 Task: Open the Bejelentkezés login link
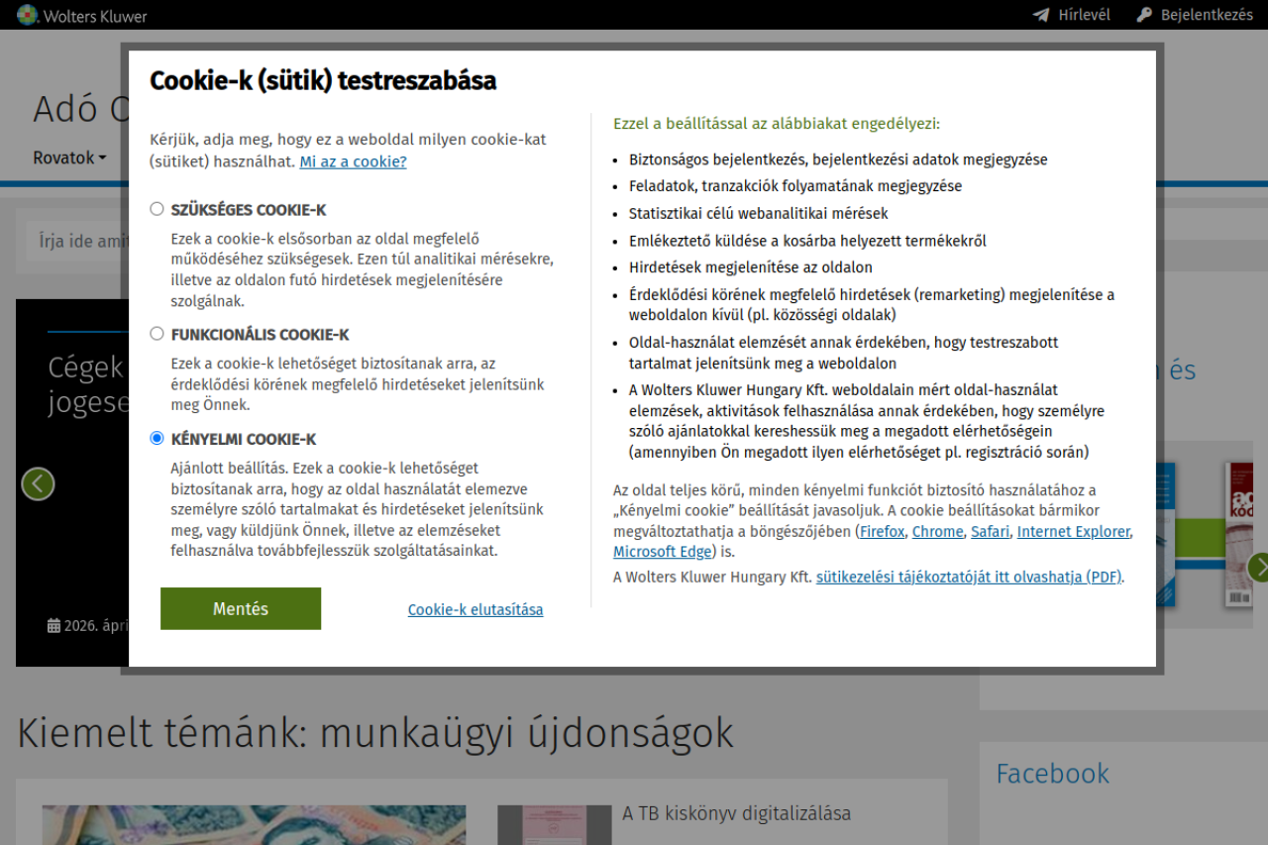click(1195, 15)
